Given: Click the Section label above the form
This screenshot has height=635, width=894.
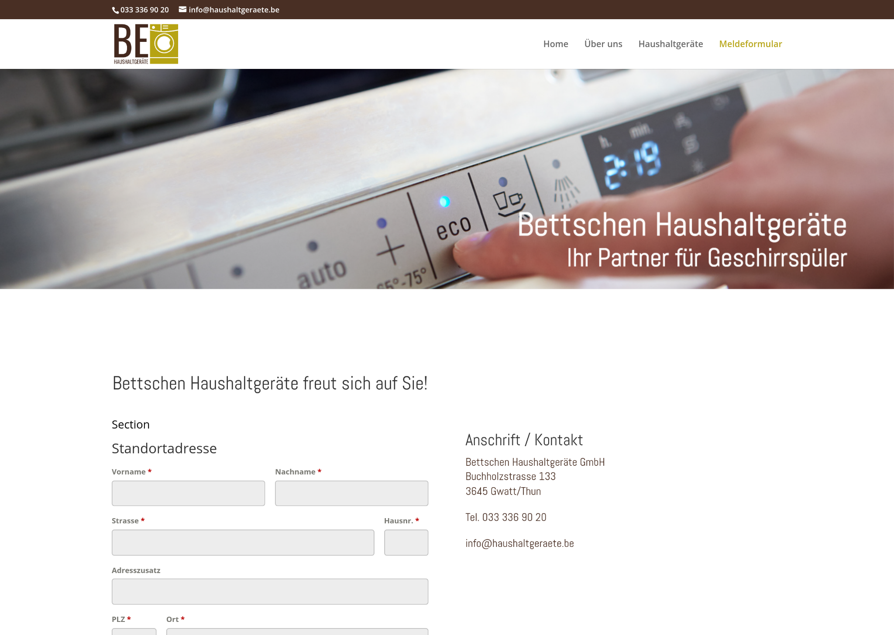Looking at the screenshot, I should click(x=131, y=424).
